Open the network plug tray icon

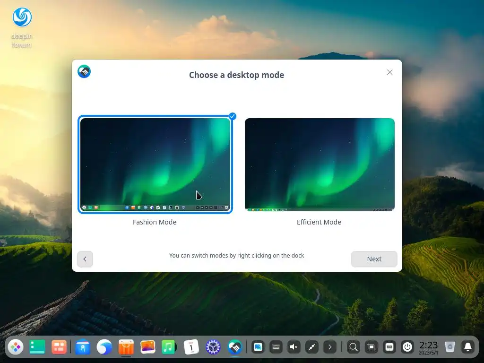(x=312, y=347)
